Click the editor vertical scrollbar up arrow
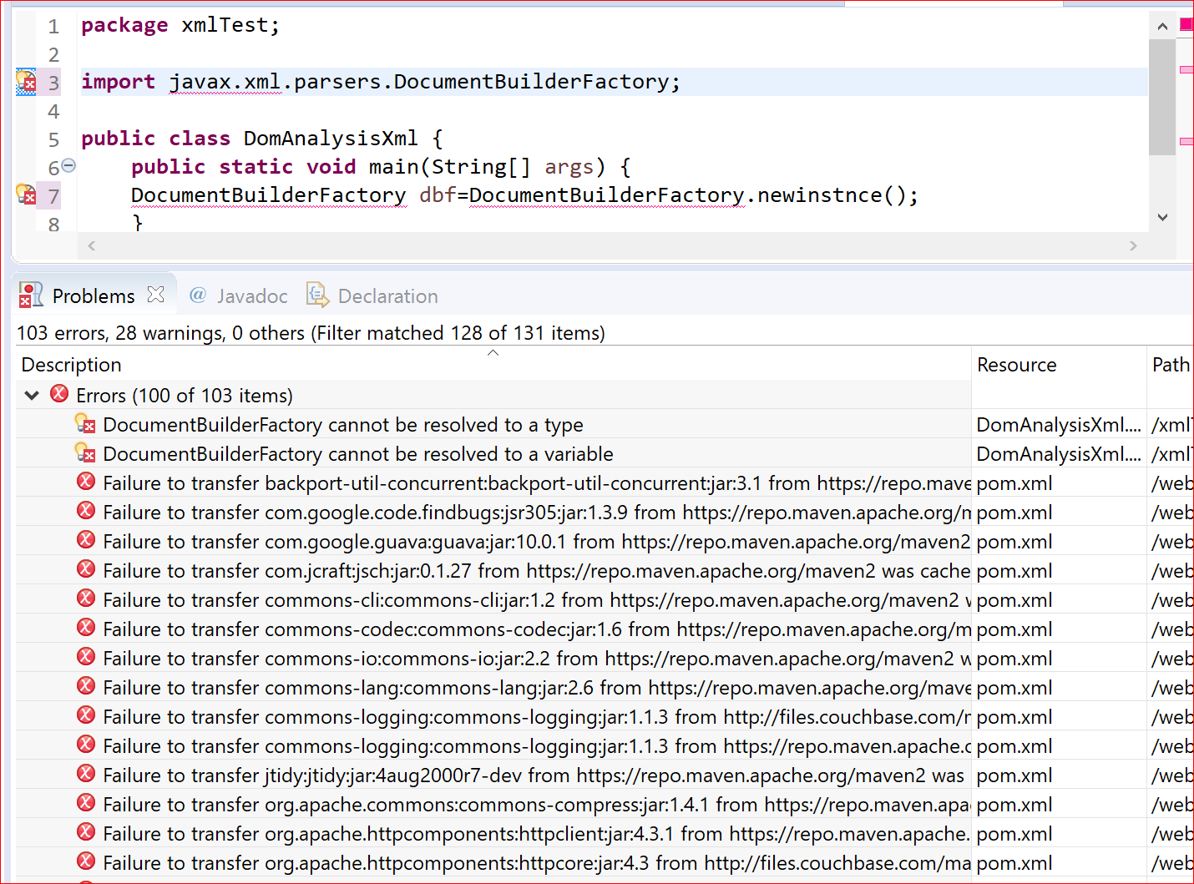The height and width of the screenshot is (884, 1194). (x=1162, y=26)
